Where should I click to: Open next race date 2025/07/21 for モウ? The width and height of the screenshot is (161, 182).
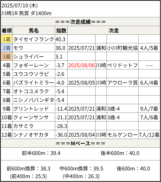tap(81, 48)
